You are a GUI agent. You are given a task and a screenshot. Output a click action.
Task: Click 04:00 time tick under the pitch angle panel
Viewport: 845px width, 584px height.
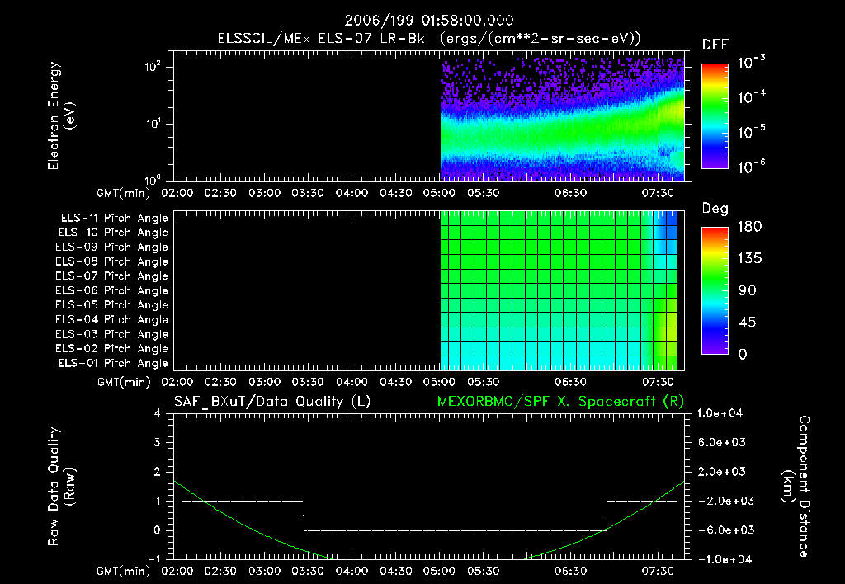352,382
